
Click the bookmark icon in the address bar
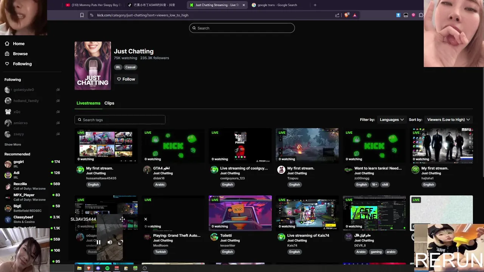point(82,15)
